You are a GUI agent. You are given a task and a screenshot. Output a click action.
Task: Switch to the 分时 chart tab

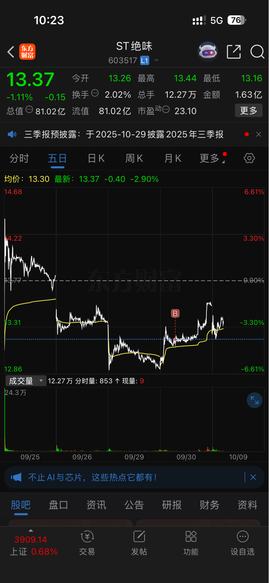19,159
